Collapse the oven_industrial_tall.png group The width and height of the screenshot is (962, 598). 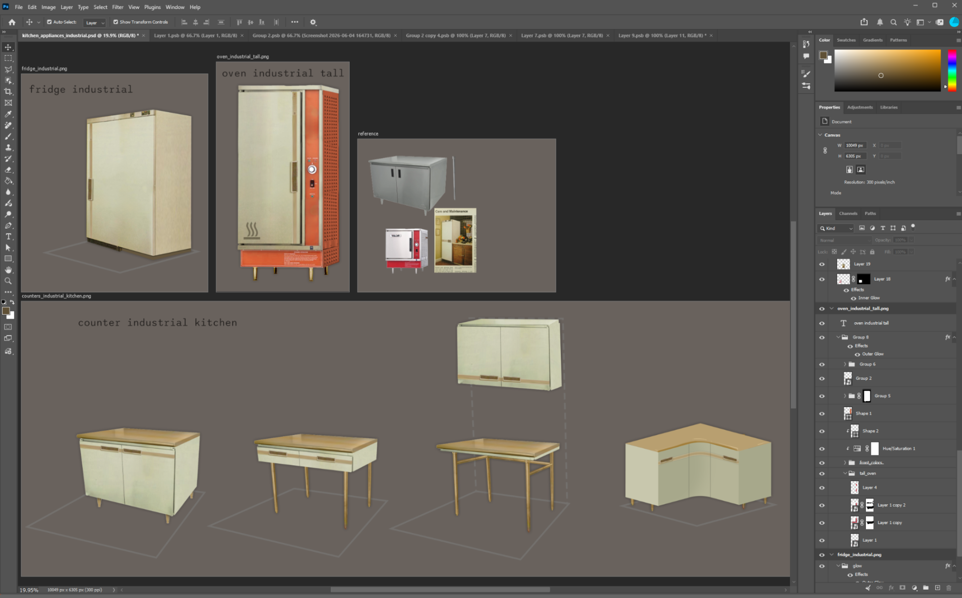click(832, 308)
